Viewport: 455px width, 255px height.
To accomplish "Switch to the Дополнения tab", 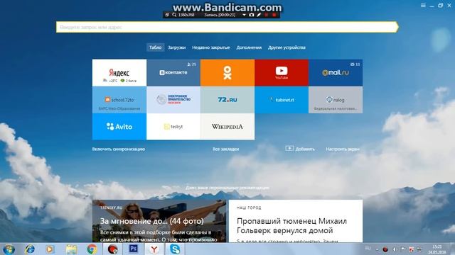I will pyautogui.click(x=249, y=47).
